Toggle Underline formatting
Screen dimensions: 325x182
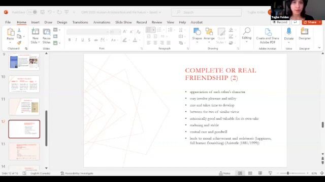click(x=83, y=40)
